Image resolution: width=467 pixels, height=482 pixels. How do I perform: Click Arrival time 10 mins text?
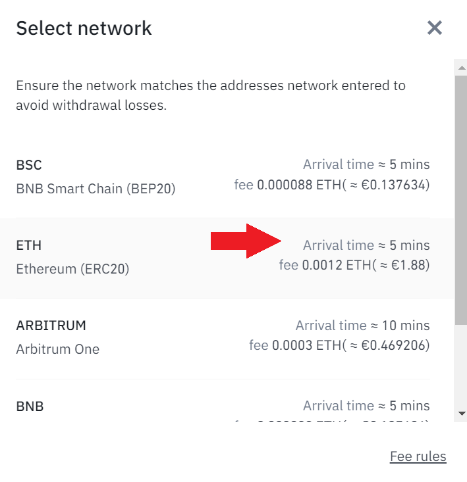click(362, 325)
